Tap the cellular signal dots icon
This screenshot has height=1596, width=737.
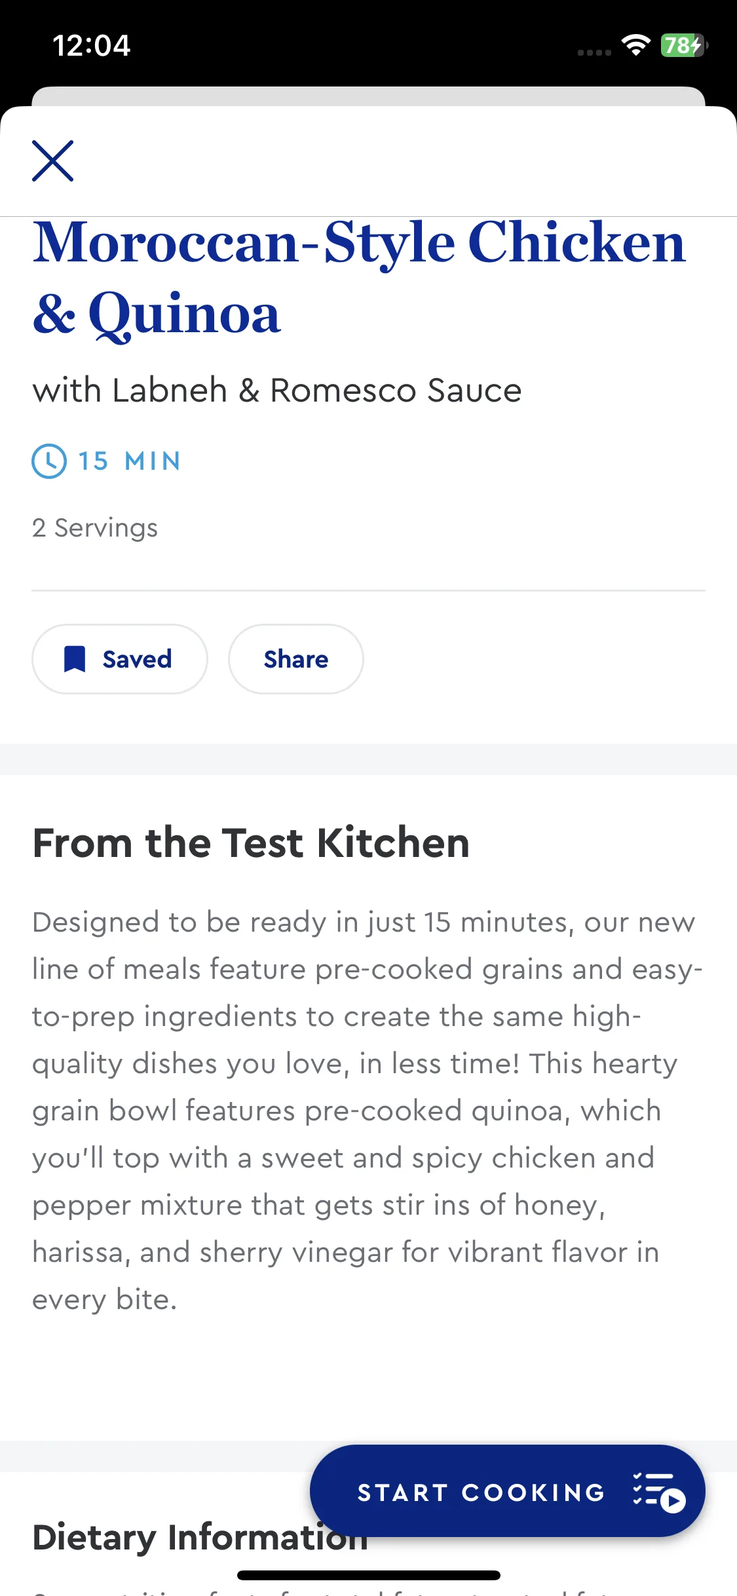tap(594, 52)
